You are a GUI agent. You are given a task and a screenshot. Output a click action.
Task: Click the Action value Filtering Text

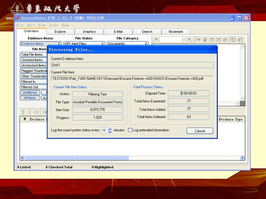pos(98,94)
